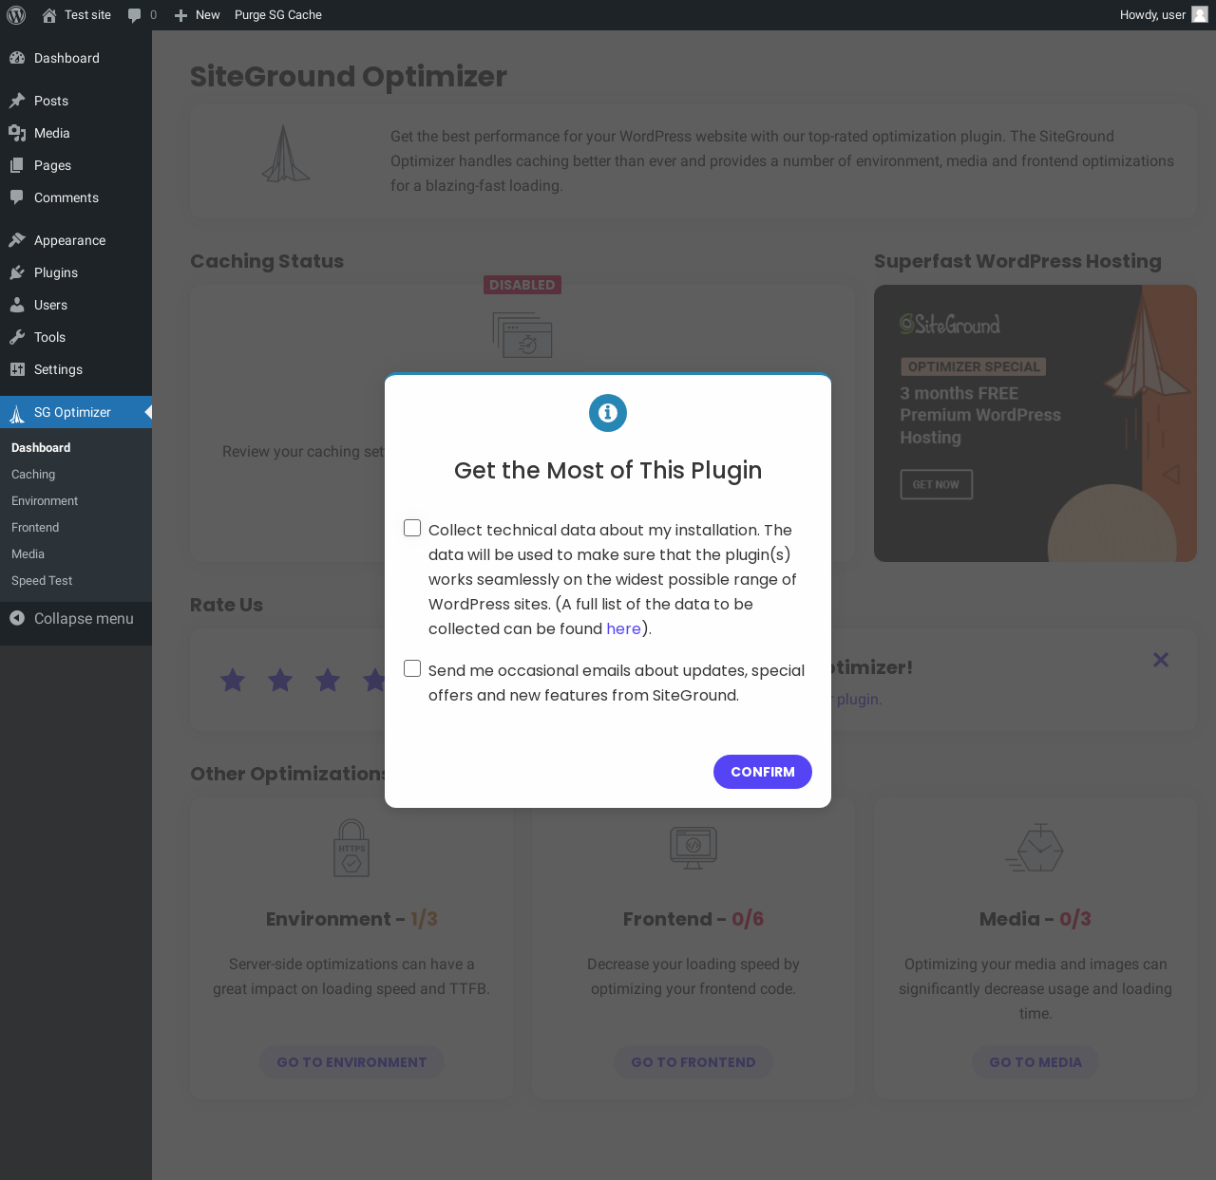1216x1180 pixels.
Task: Click GO TO FRONTEND button
Action: 693,1062
